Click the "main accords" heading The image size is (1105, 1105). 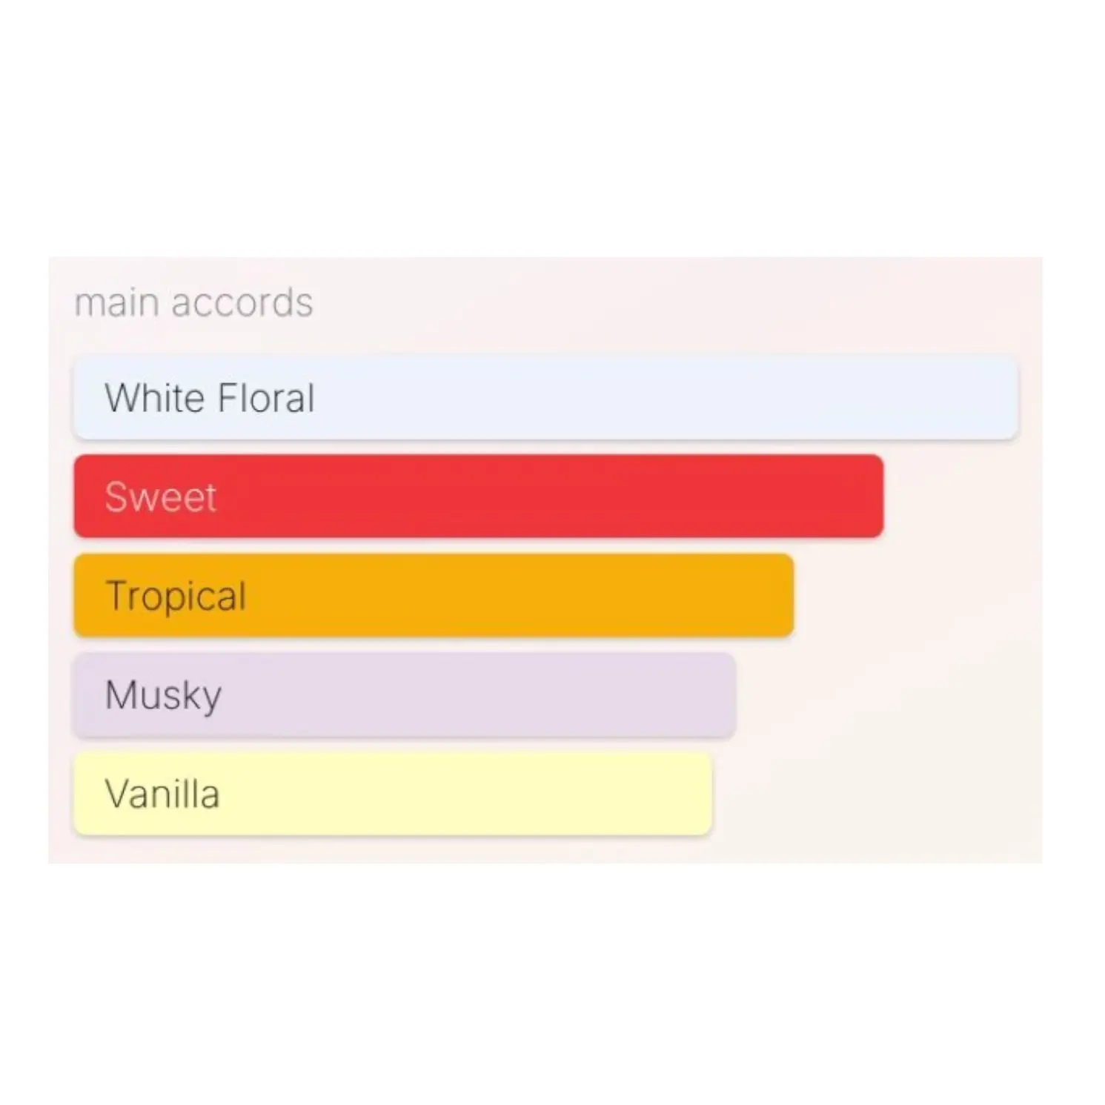coord(193,302)
